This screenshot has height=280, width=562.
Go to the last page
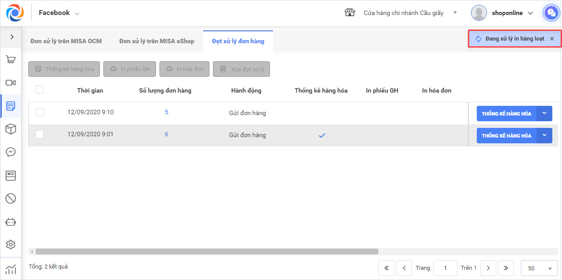(x=506, y=268)
